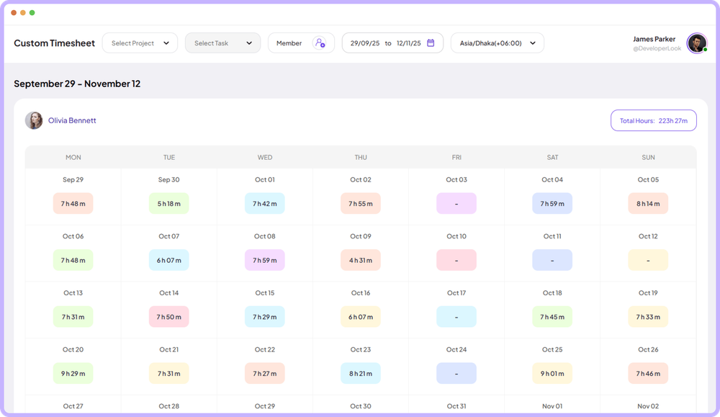Click the start date 29/09/25
The image size is (720, 417).
click(365, 43)
